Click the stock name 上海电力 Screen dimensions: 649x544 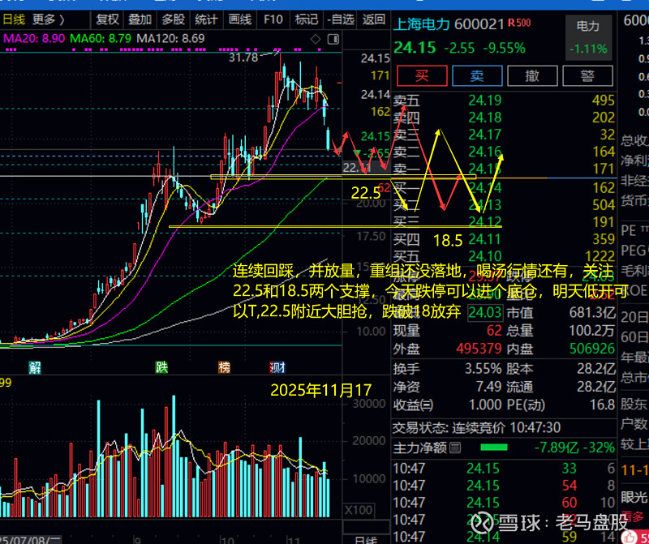tap(421, 24)
